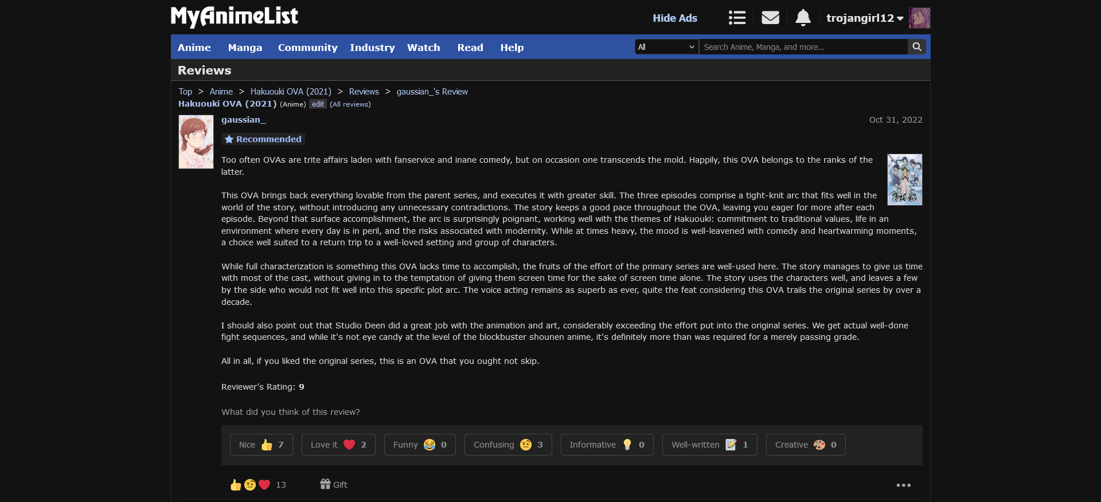Open the MyAnimeList home logo

[x=234, y=17]
